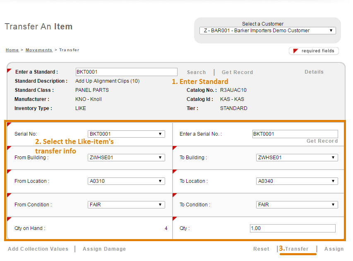Focus the Enter a Standard input field
This screenshot has height=261, width=353.
[126, 72]
